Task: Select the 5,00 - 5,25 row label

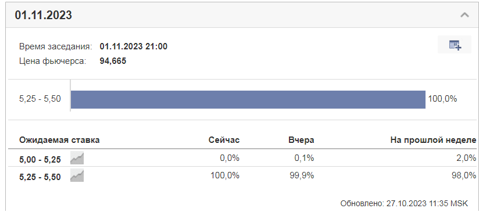Action: pyautogui.click(x=40, y=159)
